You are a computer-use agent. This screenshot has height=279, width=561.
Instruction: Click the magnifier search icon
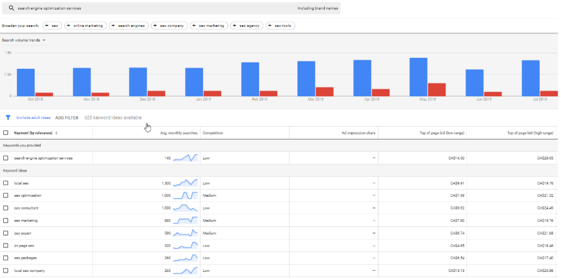click(11, 8)
